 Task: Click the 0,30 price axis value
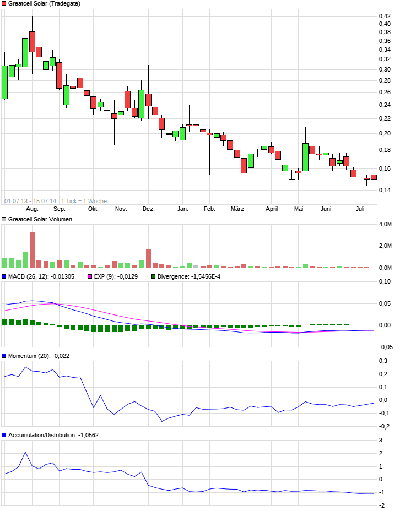click(385, 69)
